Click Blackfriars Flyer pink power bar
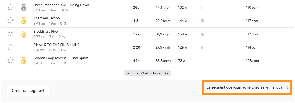 (202, 34)
